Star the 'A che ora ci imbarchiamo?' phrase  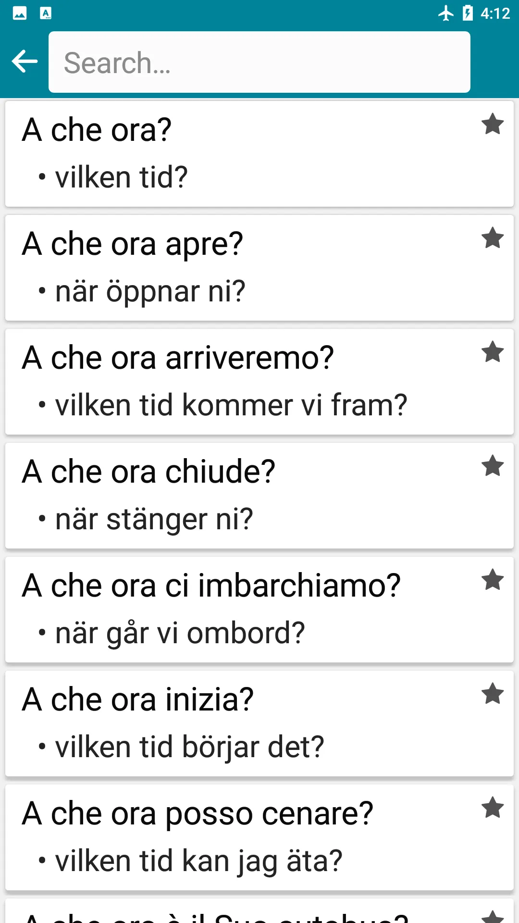point(493,580)
